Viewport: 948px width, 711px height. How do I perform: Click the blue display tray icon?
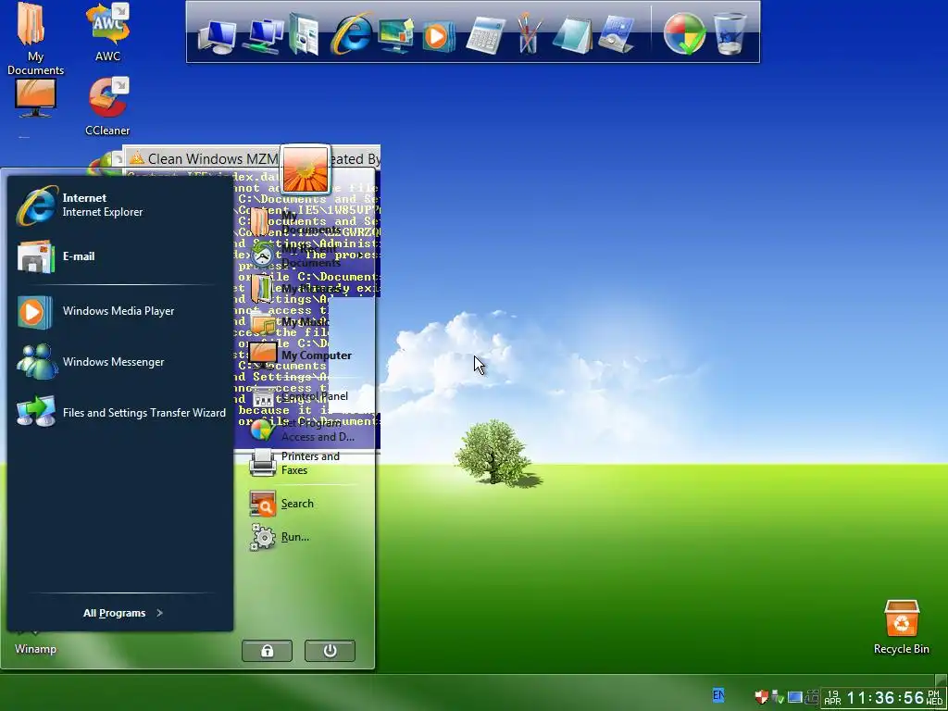coord(794,697)
